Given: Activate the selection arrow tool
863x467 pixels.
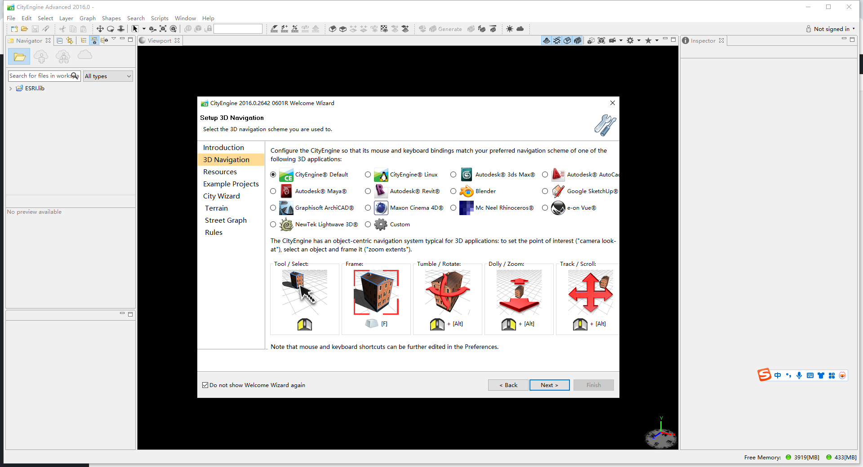Looking at the screenshot, I should click(x=135, y=29).
